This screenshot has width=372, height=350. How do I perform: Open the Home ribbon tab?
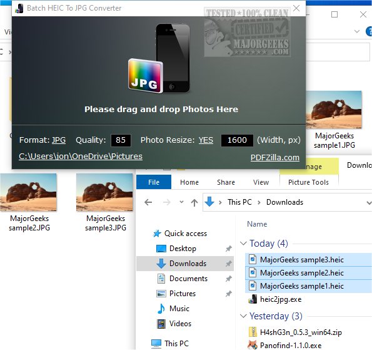pyautogui.click(x=189, y=182)
